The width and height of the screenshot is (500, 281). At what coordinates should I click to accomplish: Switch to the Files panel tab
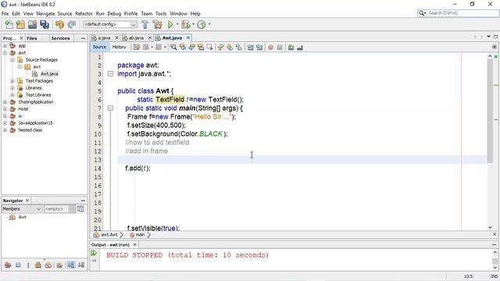click(x=31, y=38)
